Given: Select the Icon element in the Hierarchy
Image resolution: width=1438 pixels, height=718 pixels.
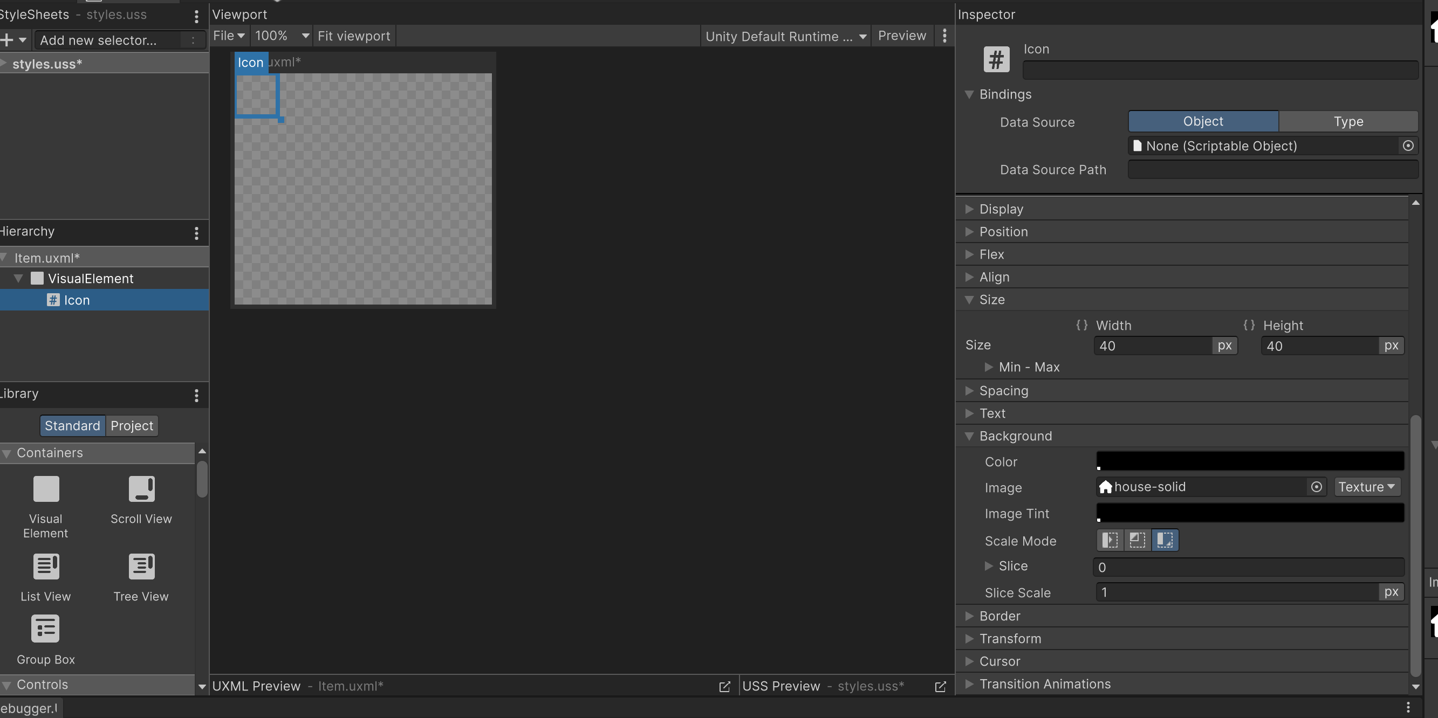Looking at the screenshot, I should (x=77, y=300).
